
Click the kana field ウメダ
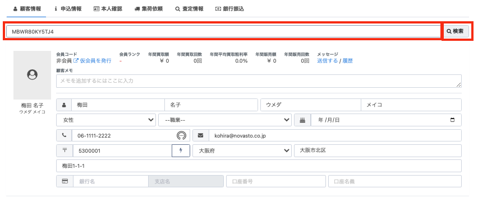(x=311, y=105)
